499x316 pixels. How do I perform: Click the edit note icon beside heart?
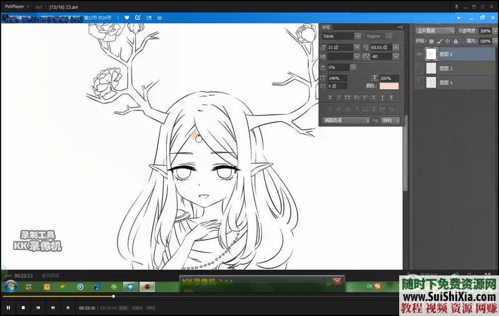point(138,17)
